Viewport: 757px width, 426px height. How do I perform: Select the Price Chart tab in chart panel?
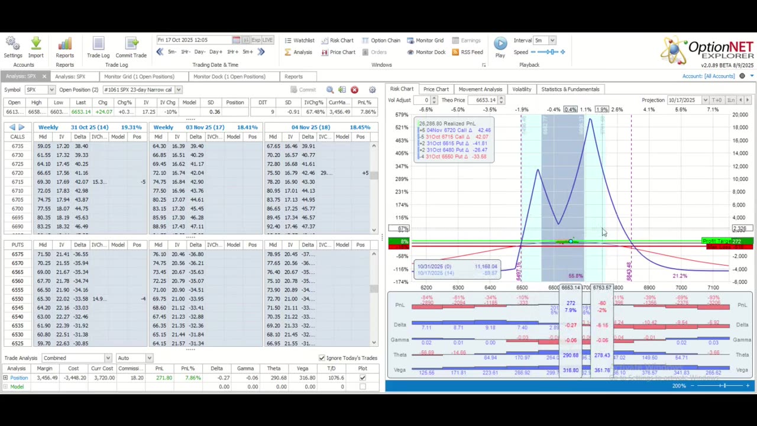436,89
